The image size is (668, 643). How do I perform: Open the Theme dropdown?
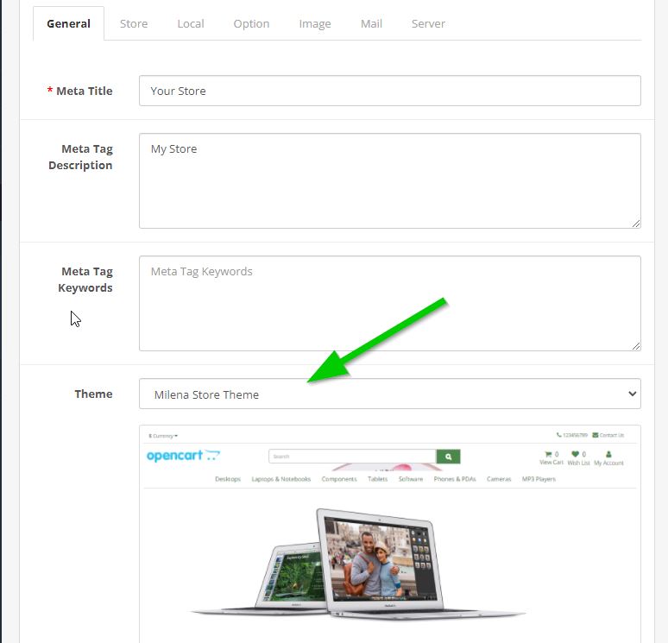(x=389, y=394)
